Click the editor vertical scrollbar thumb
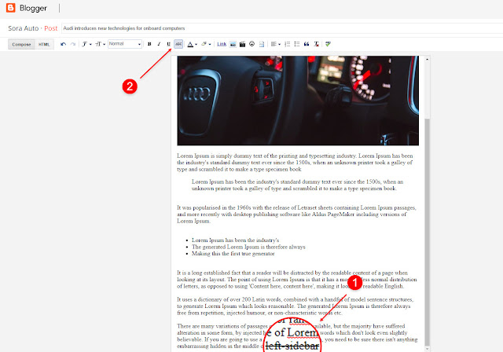 [427, 231]
